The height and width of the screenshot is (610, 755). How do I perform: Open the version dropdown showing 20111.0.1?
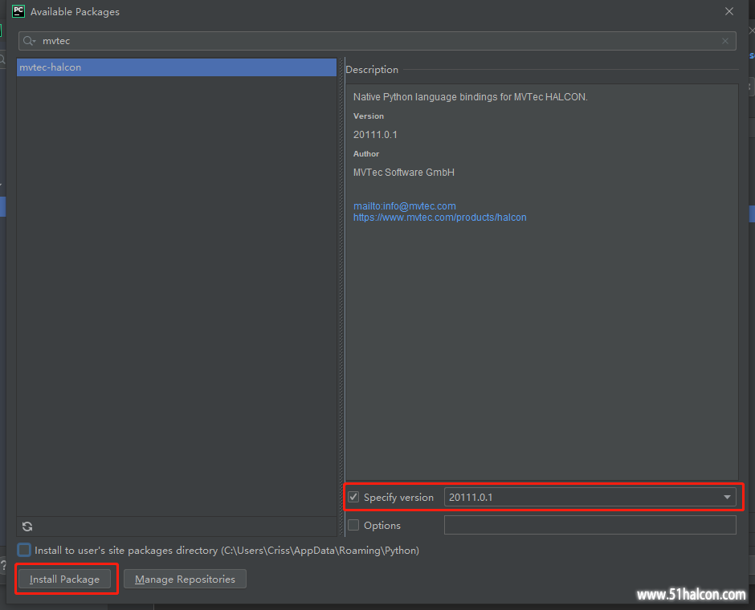pyautogui.click(x=590, y=497)
